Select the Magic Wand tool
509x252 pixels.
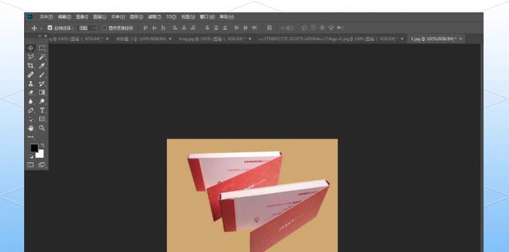pyautogui.click(x=42, y=57)
